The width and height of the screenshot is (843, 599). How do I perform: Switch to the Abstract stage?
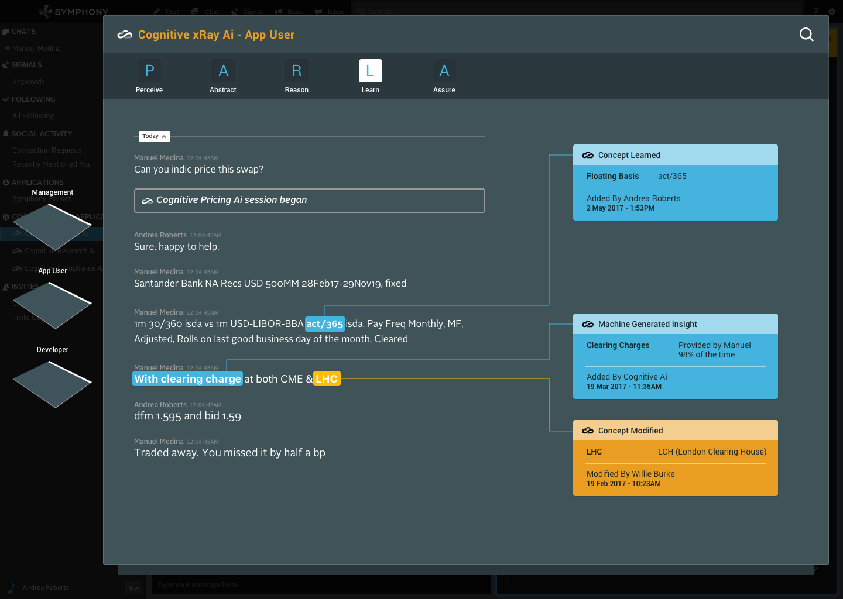tap(223, 71)
